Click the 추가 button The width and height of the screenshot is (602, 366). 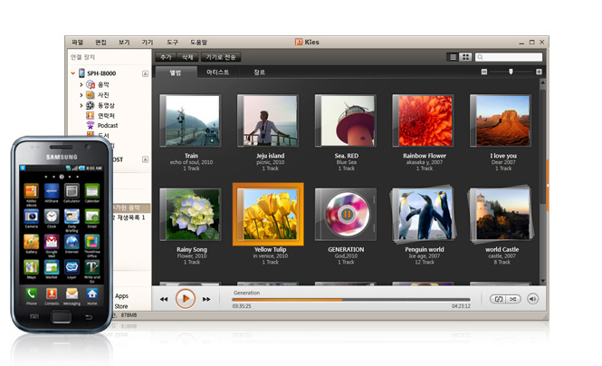click(x=166, y=56)
